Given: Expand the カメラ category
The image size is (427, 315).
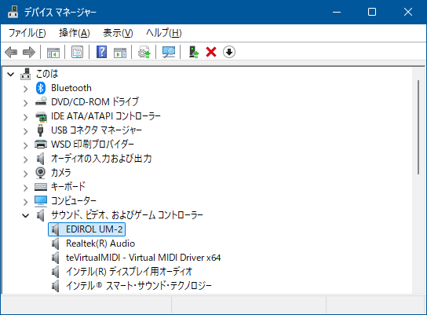Looking at the screenshot, I should point(25,174).
